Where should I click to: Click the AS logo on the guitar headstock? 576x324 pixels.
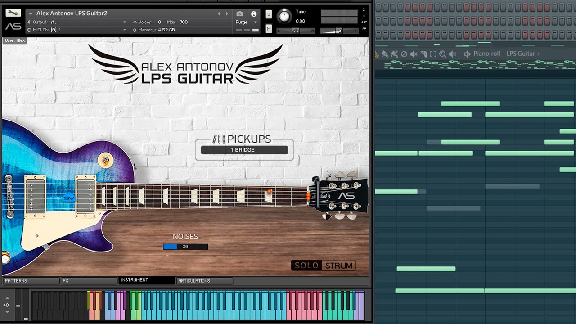tap(346, 196)
